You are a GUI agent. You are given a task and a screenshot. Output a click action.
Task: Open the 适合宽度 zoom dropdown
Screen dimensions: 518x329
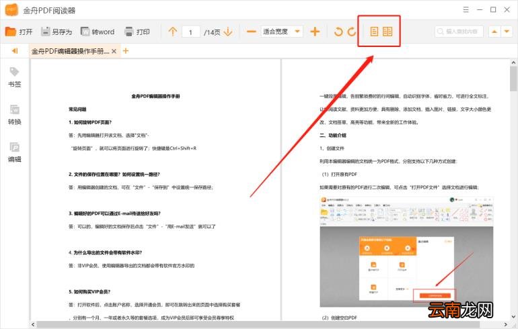click(x=281, y=32)
